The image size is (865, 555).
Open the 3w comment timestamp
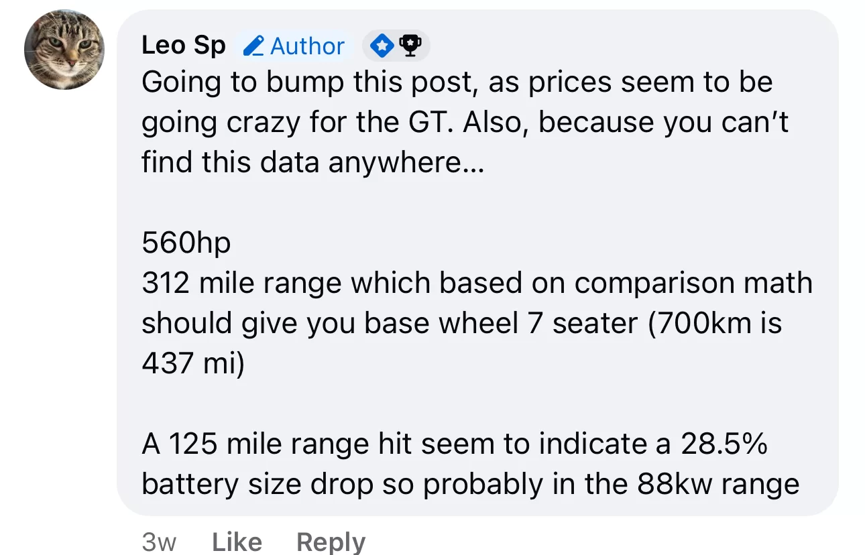pos(159,542)
